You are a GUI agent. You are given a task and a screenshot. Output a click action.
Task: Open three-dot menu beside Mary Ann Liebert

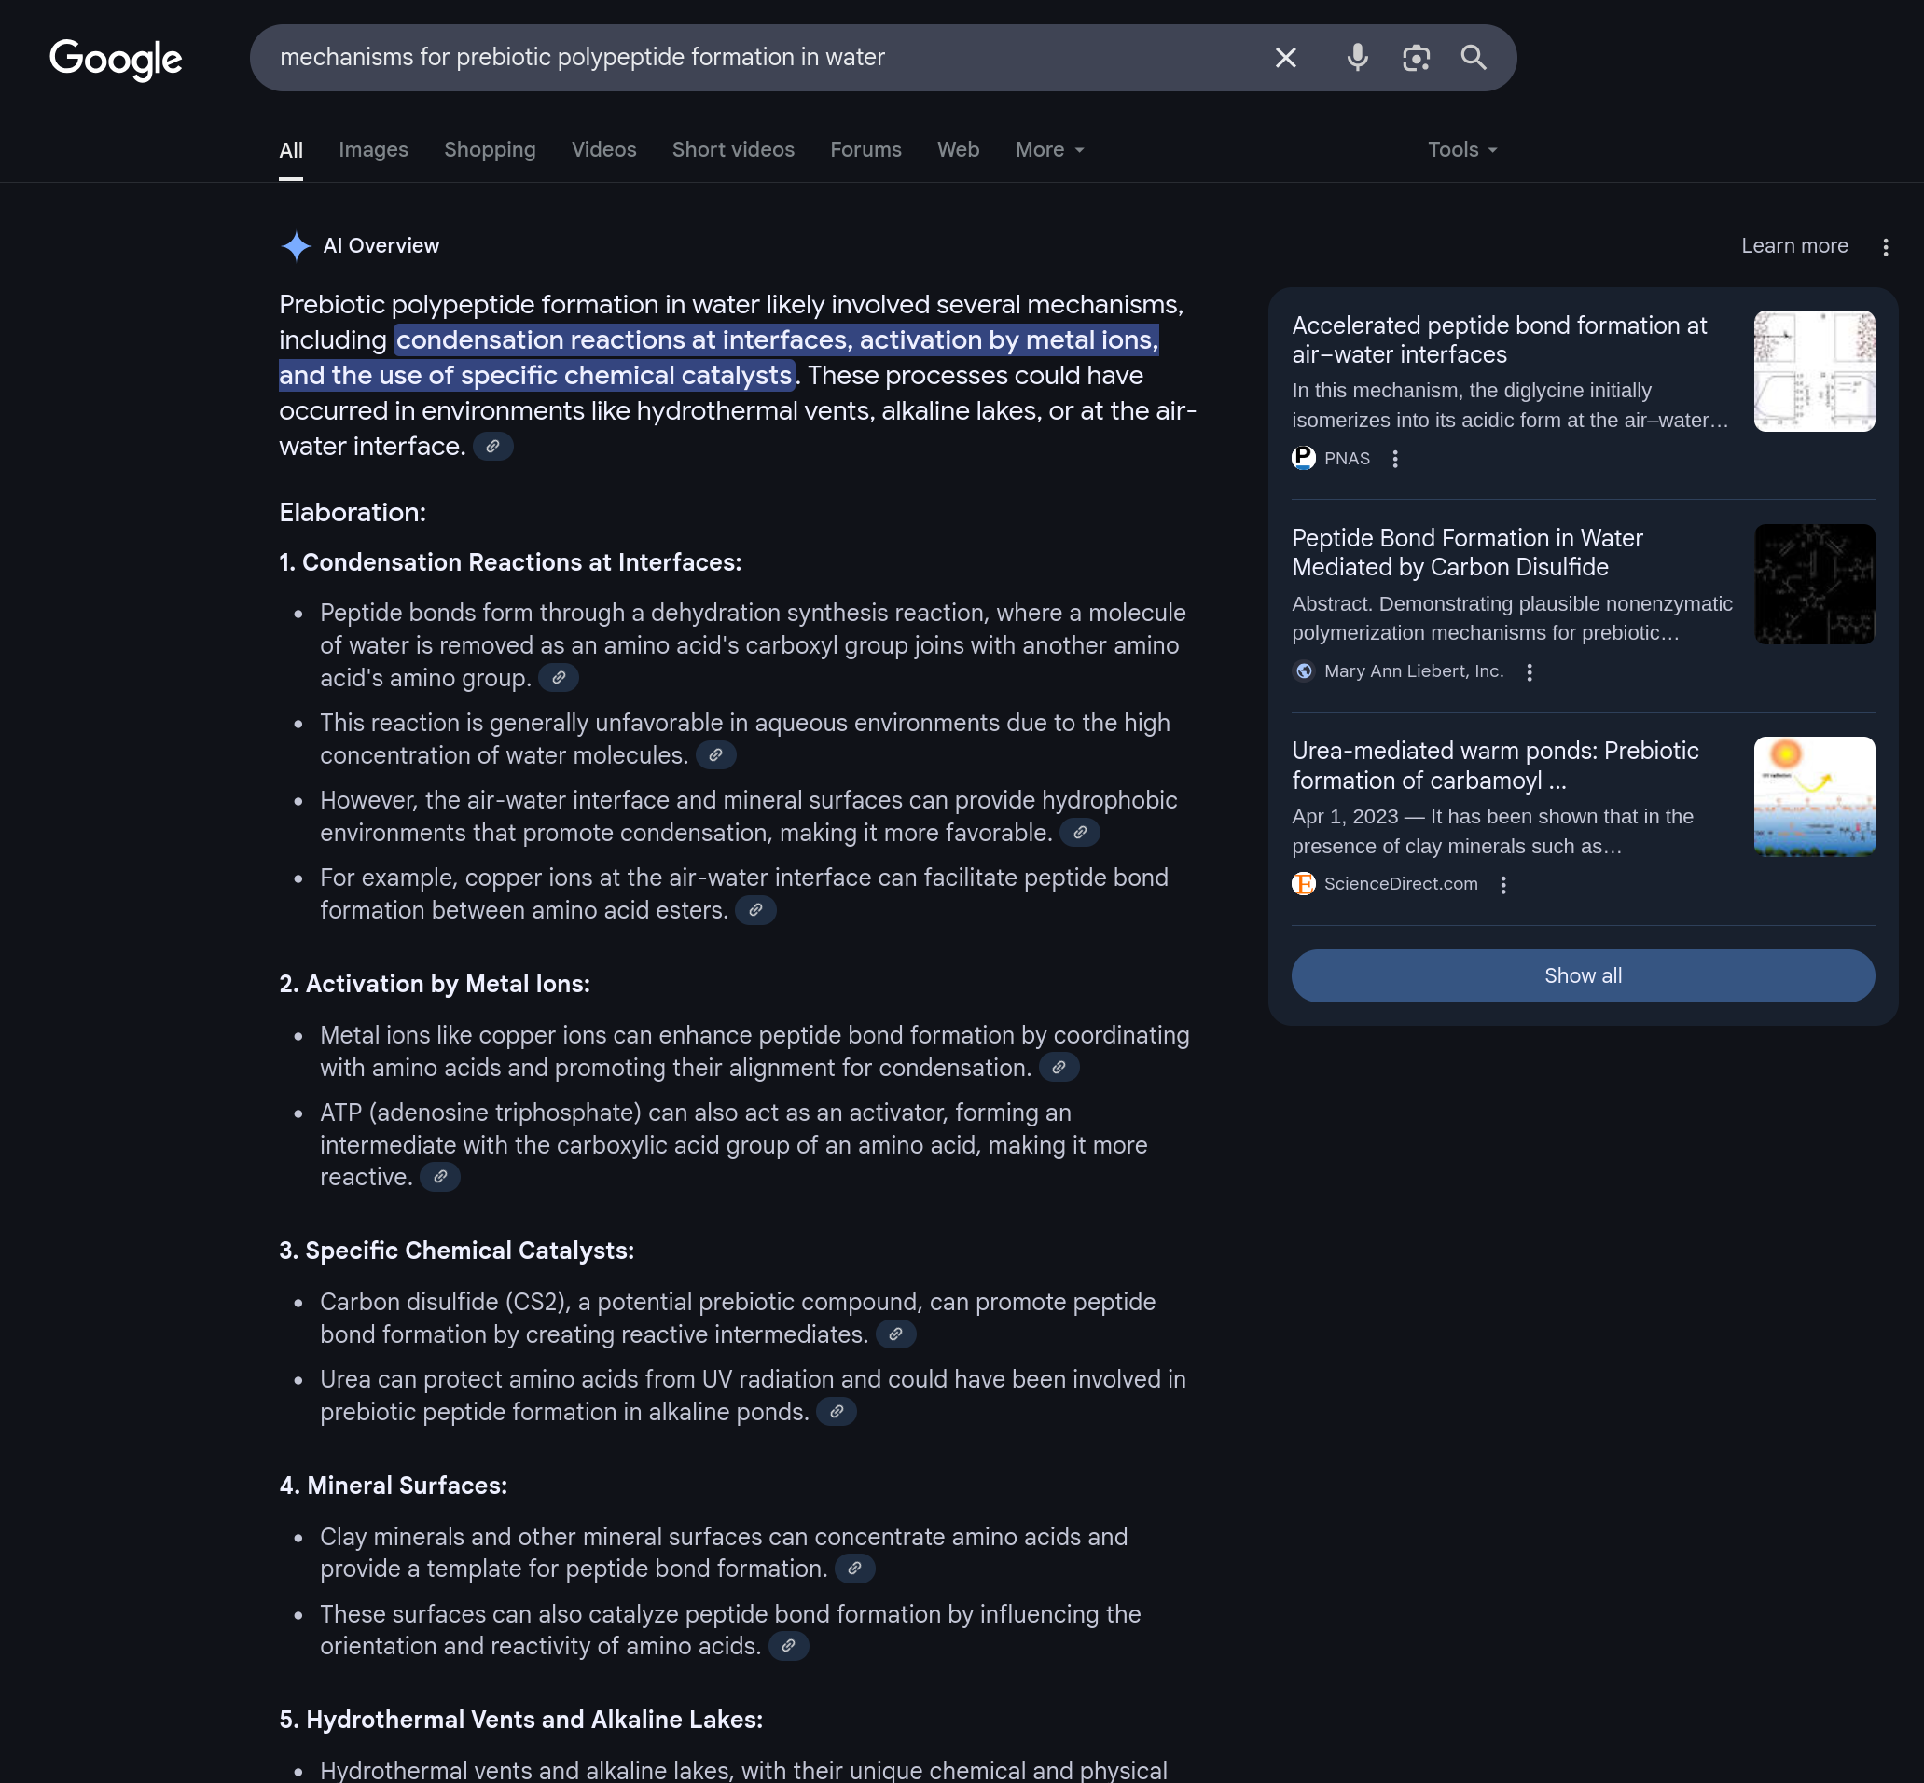1529,672
